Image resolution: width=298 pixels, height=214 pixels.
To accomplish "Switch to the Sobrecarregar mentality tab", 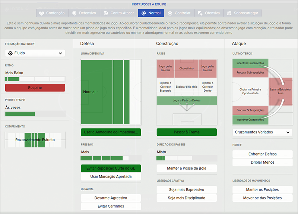I will [242, 13].
